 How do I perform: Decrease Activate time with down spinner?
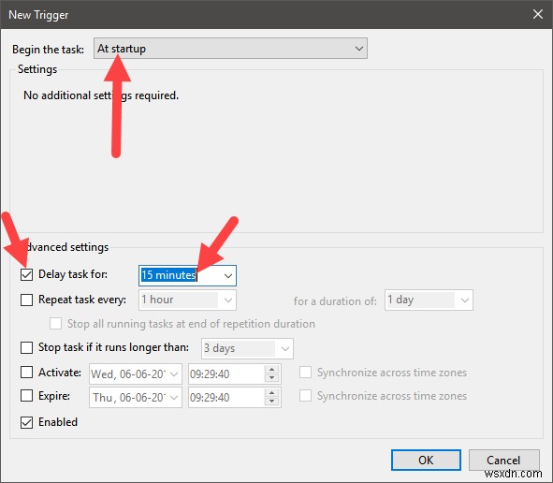(x=271, y=378)
